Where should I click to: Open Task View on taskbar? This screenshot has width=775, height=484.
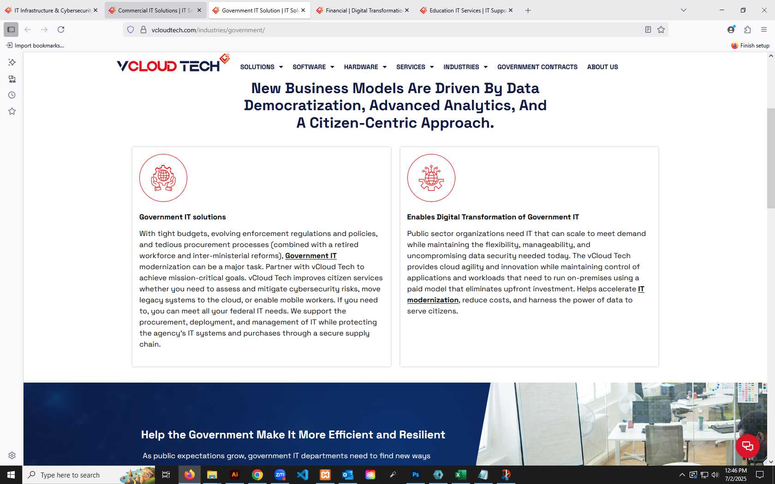pyautogui.click(x=166, y=475)
